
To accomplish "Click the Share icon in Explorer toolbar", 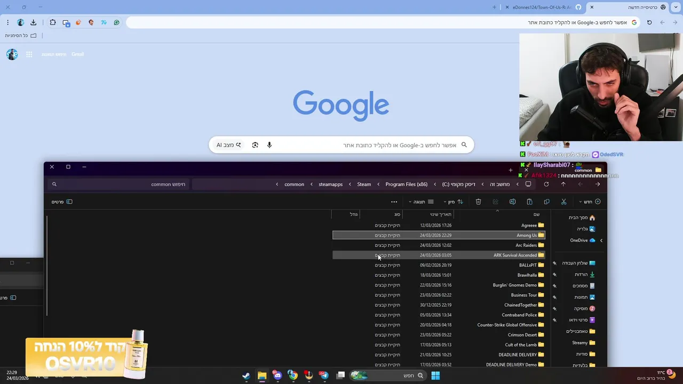I will [495, 202].
